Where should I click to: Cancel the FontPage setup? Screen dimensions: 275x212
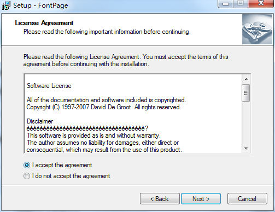247,199
